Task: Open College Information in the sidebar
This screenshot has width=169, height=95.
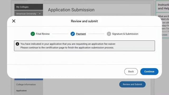Action: point(26,84)
